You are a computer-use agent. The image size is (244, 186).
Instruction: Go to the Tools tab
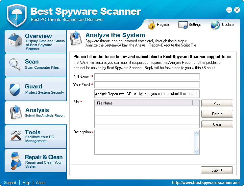pos(36,137)
